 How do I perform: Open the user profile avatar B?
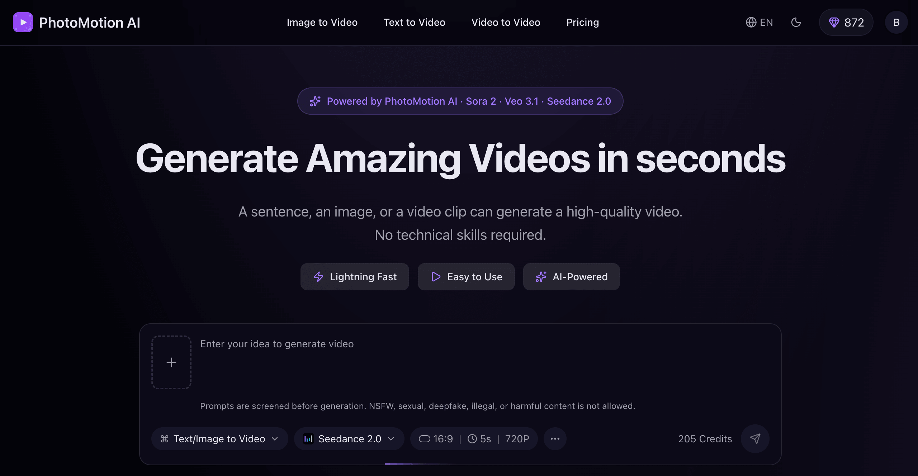896,22
